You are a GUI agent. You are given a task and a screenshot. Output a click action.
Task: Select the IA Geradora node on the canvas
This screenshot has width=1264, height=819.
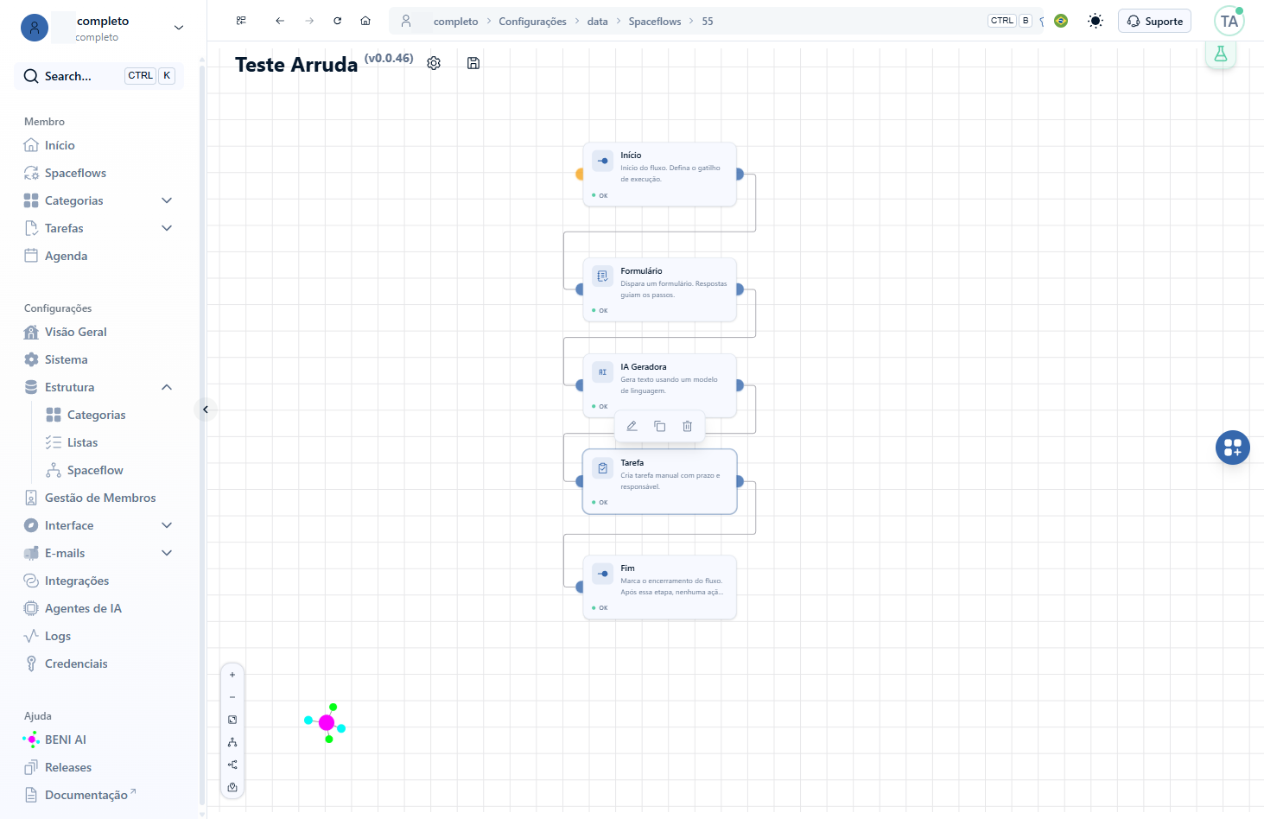tap(660, 385)
